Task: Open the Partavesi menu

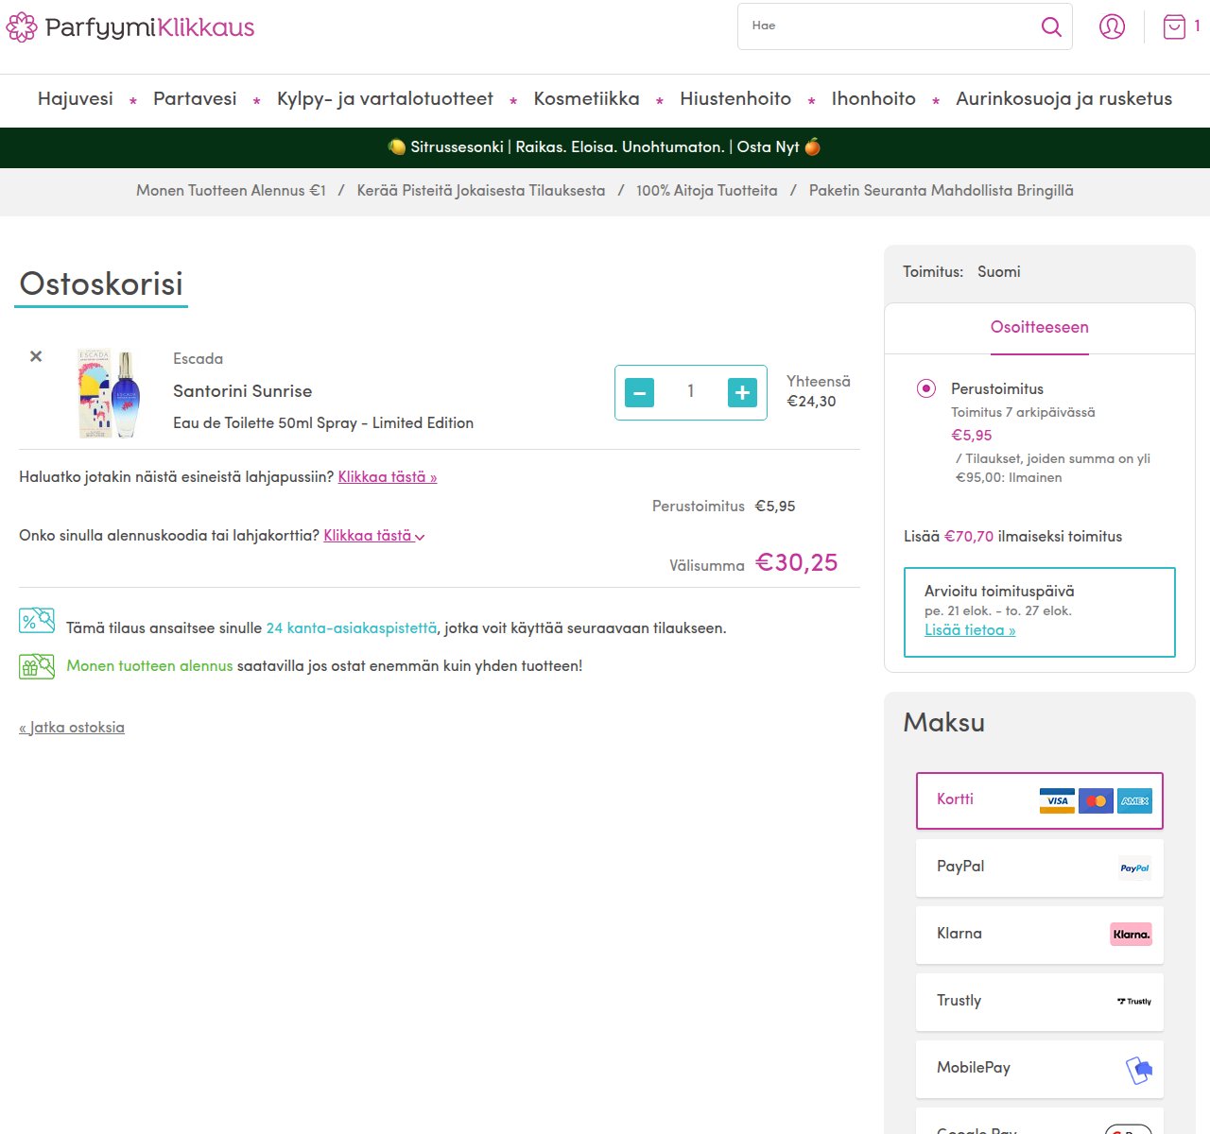Action: [195, 99]
